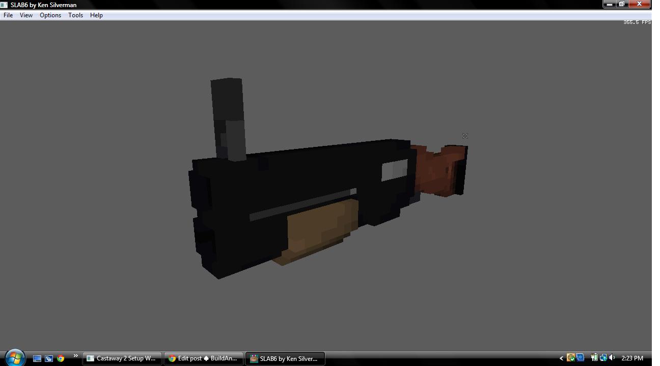Image resolution: width=660 pixels, height=366 pixels.
Task: Open the network connection tray icon
Action: pos(603,358)
